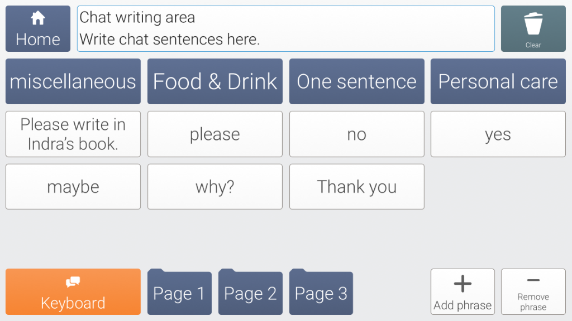The width and height of the screenshot is (572, 321).
Task: Select the 'why?' phrase
Action: click(215, 187)
